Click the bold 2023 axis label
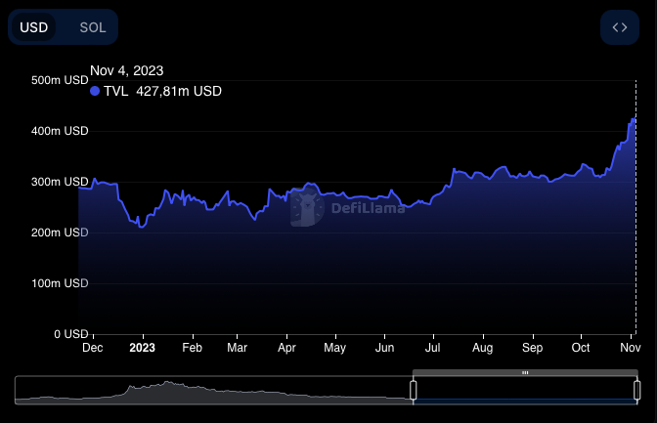 142,347
